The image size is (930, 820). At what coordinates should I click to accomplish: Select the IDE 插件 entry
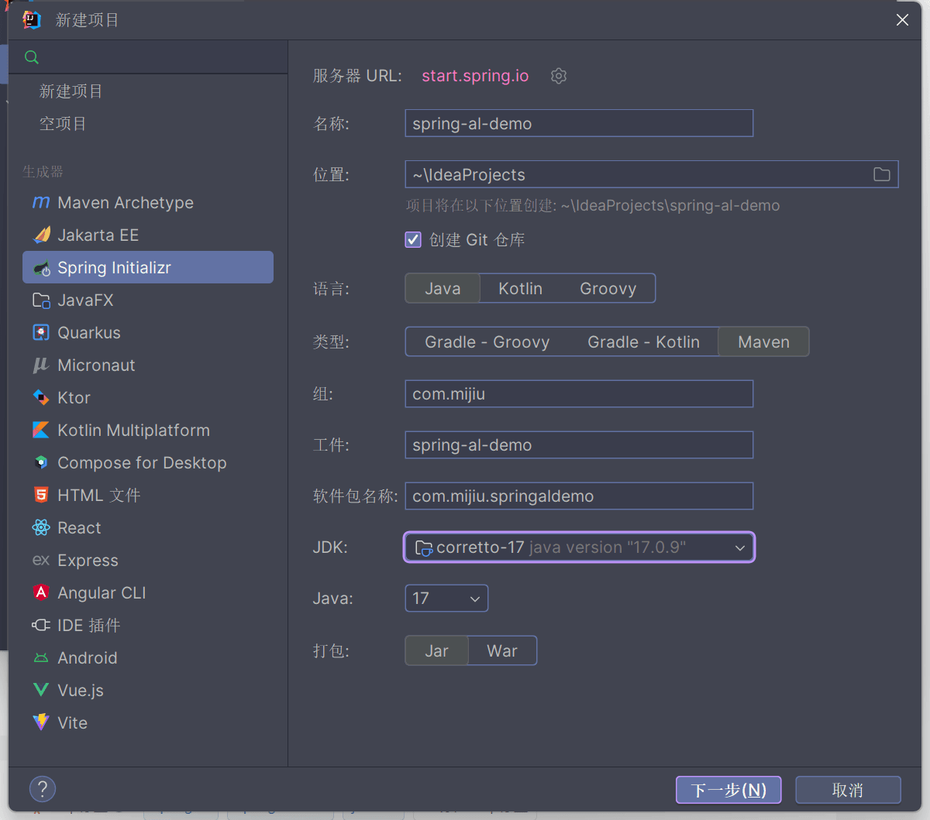(x=147, y=626)
